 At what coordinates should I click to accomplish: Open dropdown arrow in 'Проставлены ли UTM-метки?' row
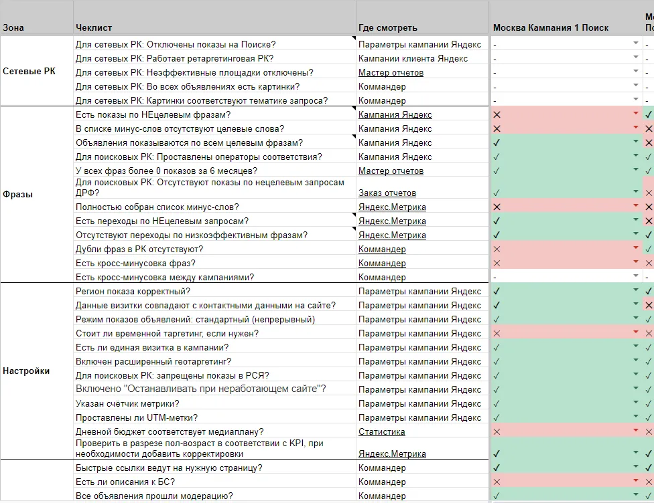[636, 417]
